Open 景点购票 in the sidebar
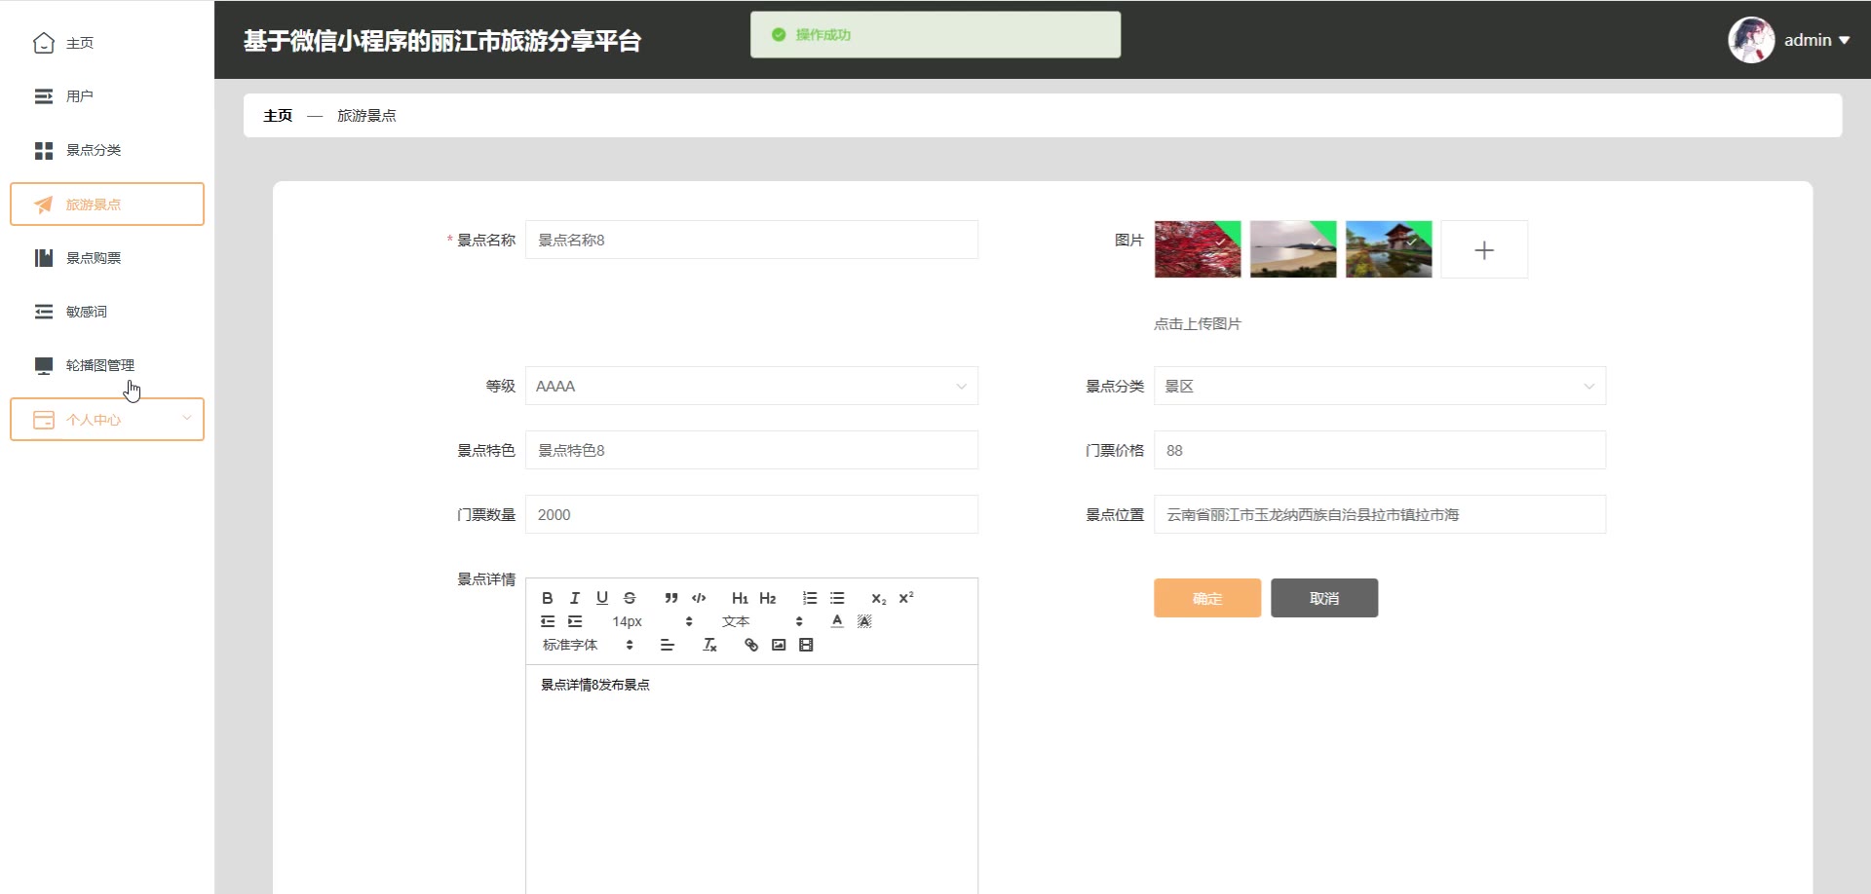The width and height of the screenshot is (1871, 894). (x=107, y=258)
